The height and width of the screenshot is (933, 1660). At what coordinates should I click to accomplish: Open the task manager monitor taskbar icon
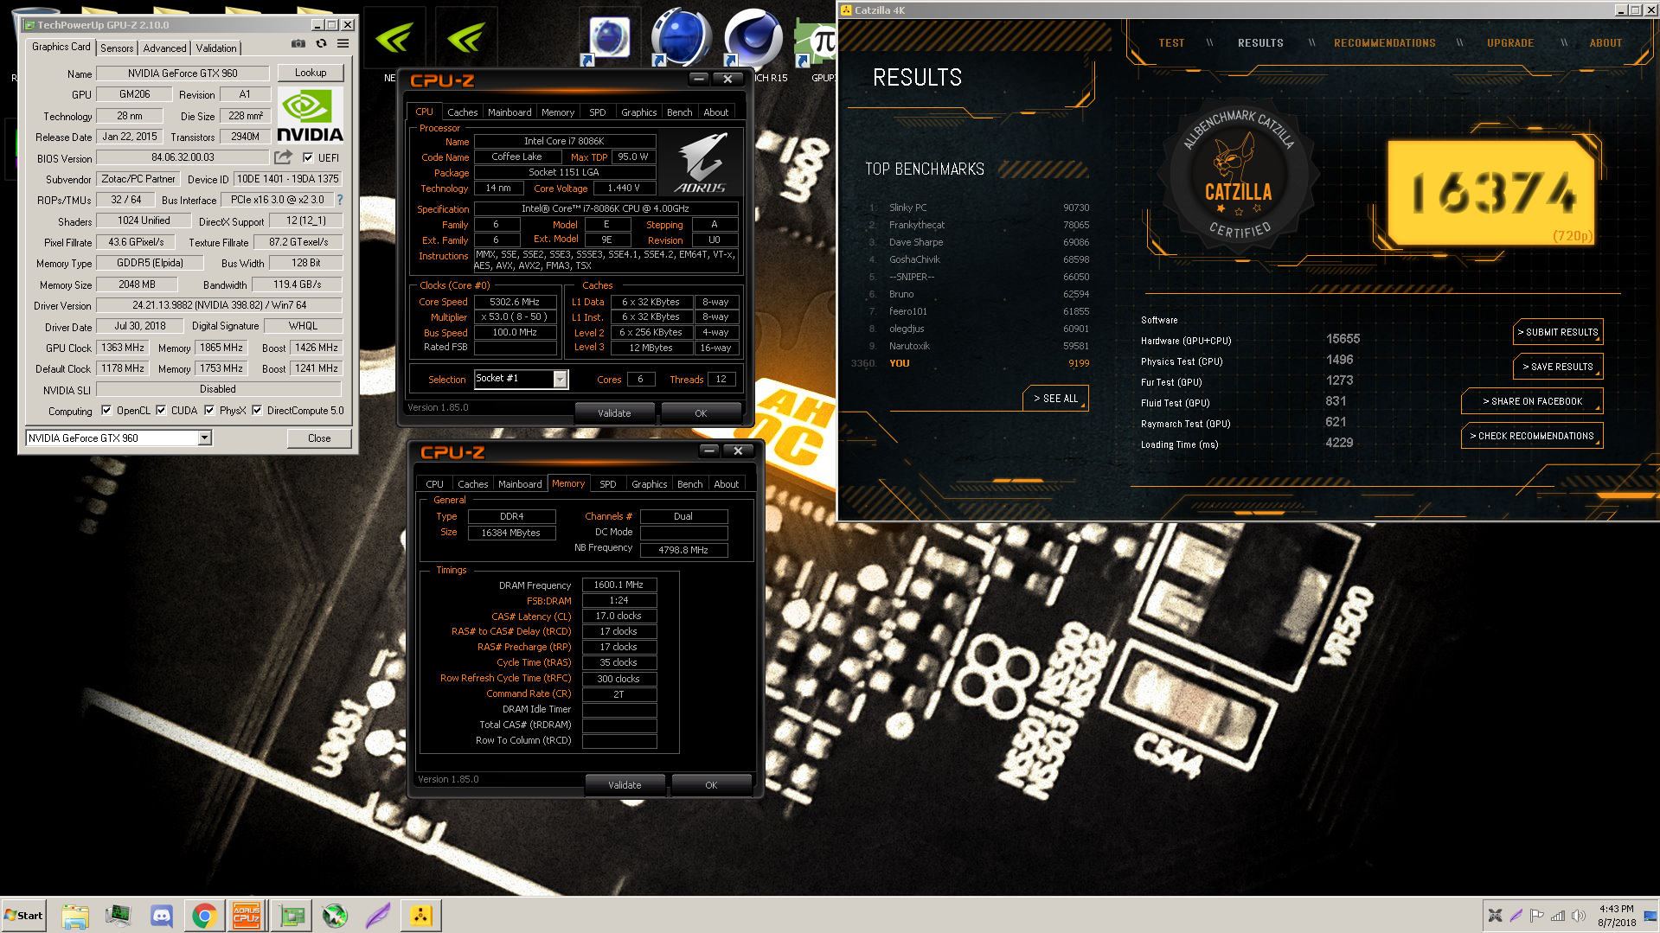tap(119, 916)
